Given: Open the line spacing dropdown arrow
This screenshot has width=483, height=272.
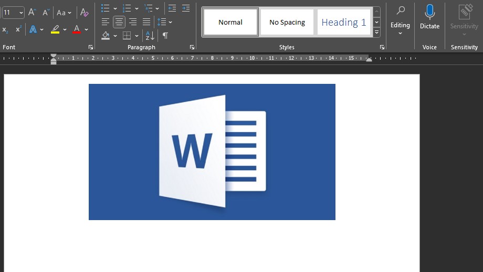Looking at the screenshot, I should [x=170, y=22].
